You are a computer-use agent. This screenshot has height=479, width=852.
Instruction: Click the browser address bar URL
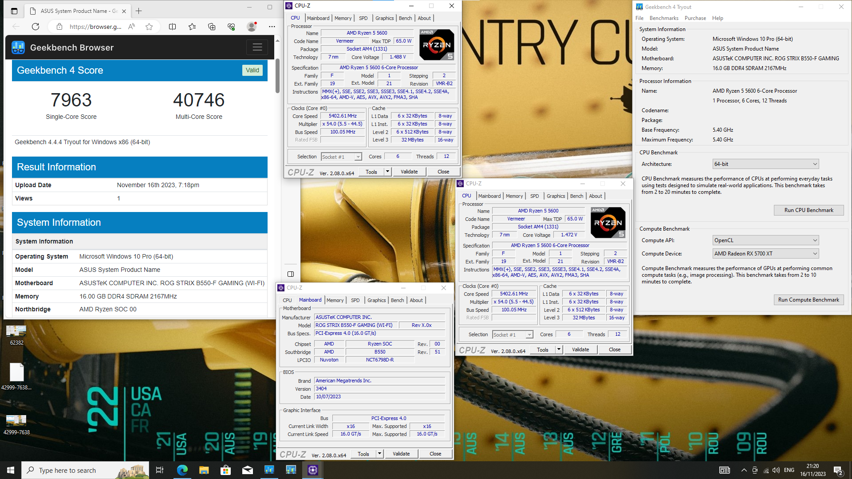(x=95, y=27)
